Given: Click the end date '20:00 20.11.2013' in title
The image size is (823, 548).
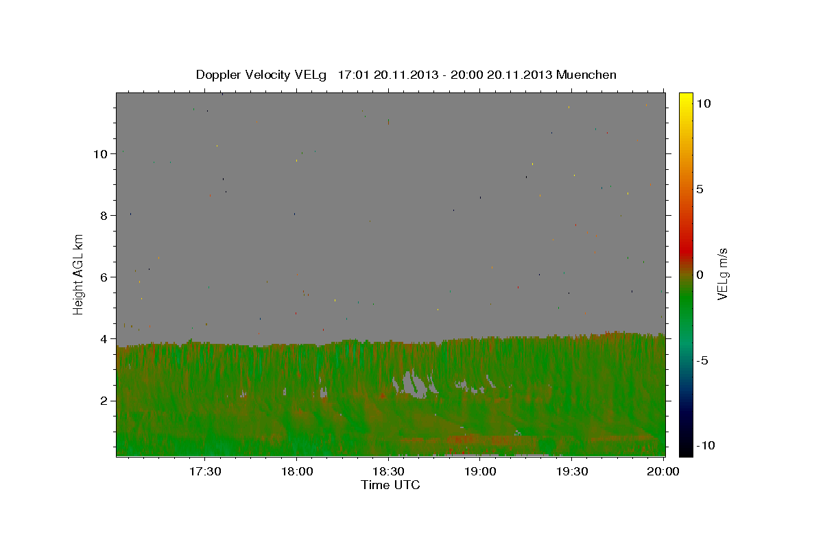Looking at the screenshot, I should 500,75.
